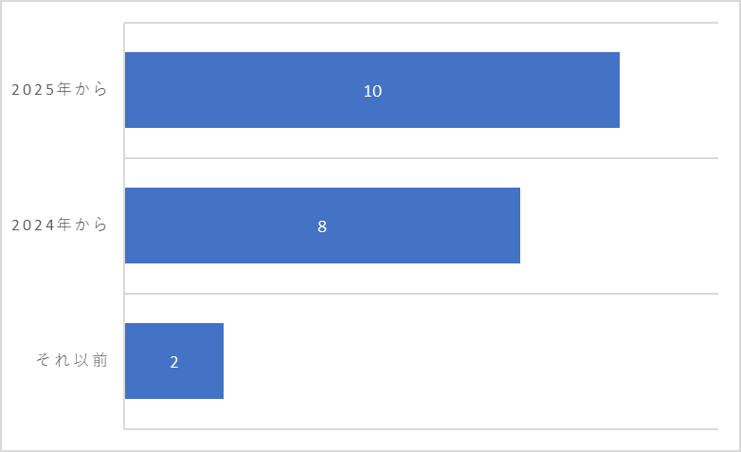The image size is (741, 452).
Task: Click the data label 8
Action: [x=322, y=226]
